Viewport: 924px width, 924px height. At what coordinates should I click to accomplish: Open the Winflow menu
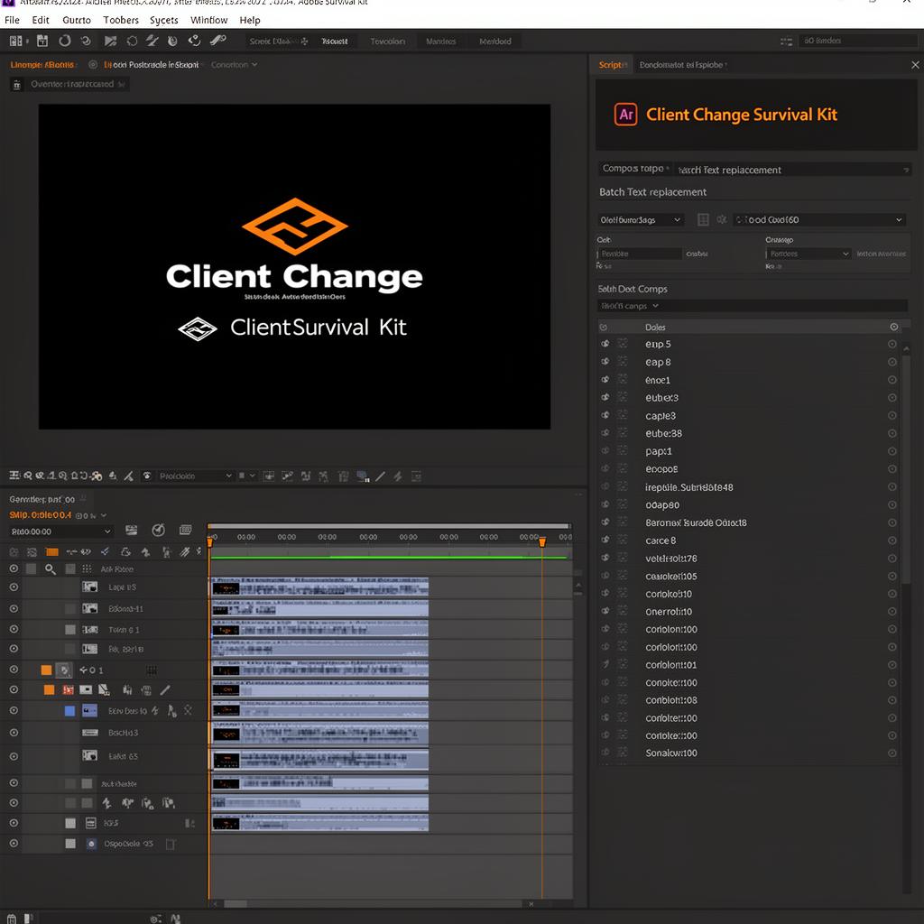[x=209, y=20]
